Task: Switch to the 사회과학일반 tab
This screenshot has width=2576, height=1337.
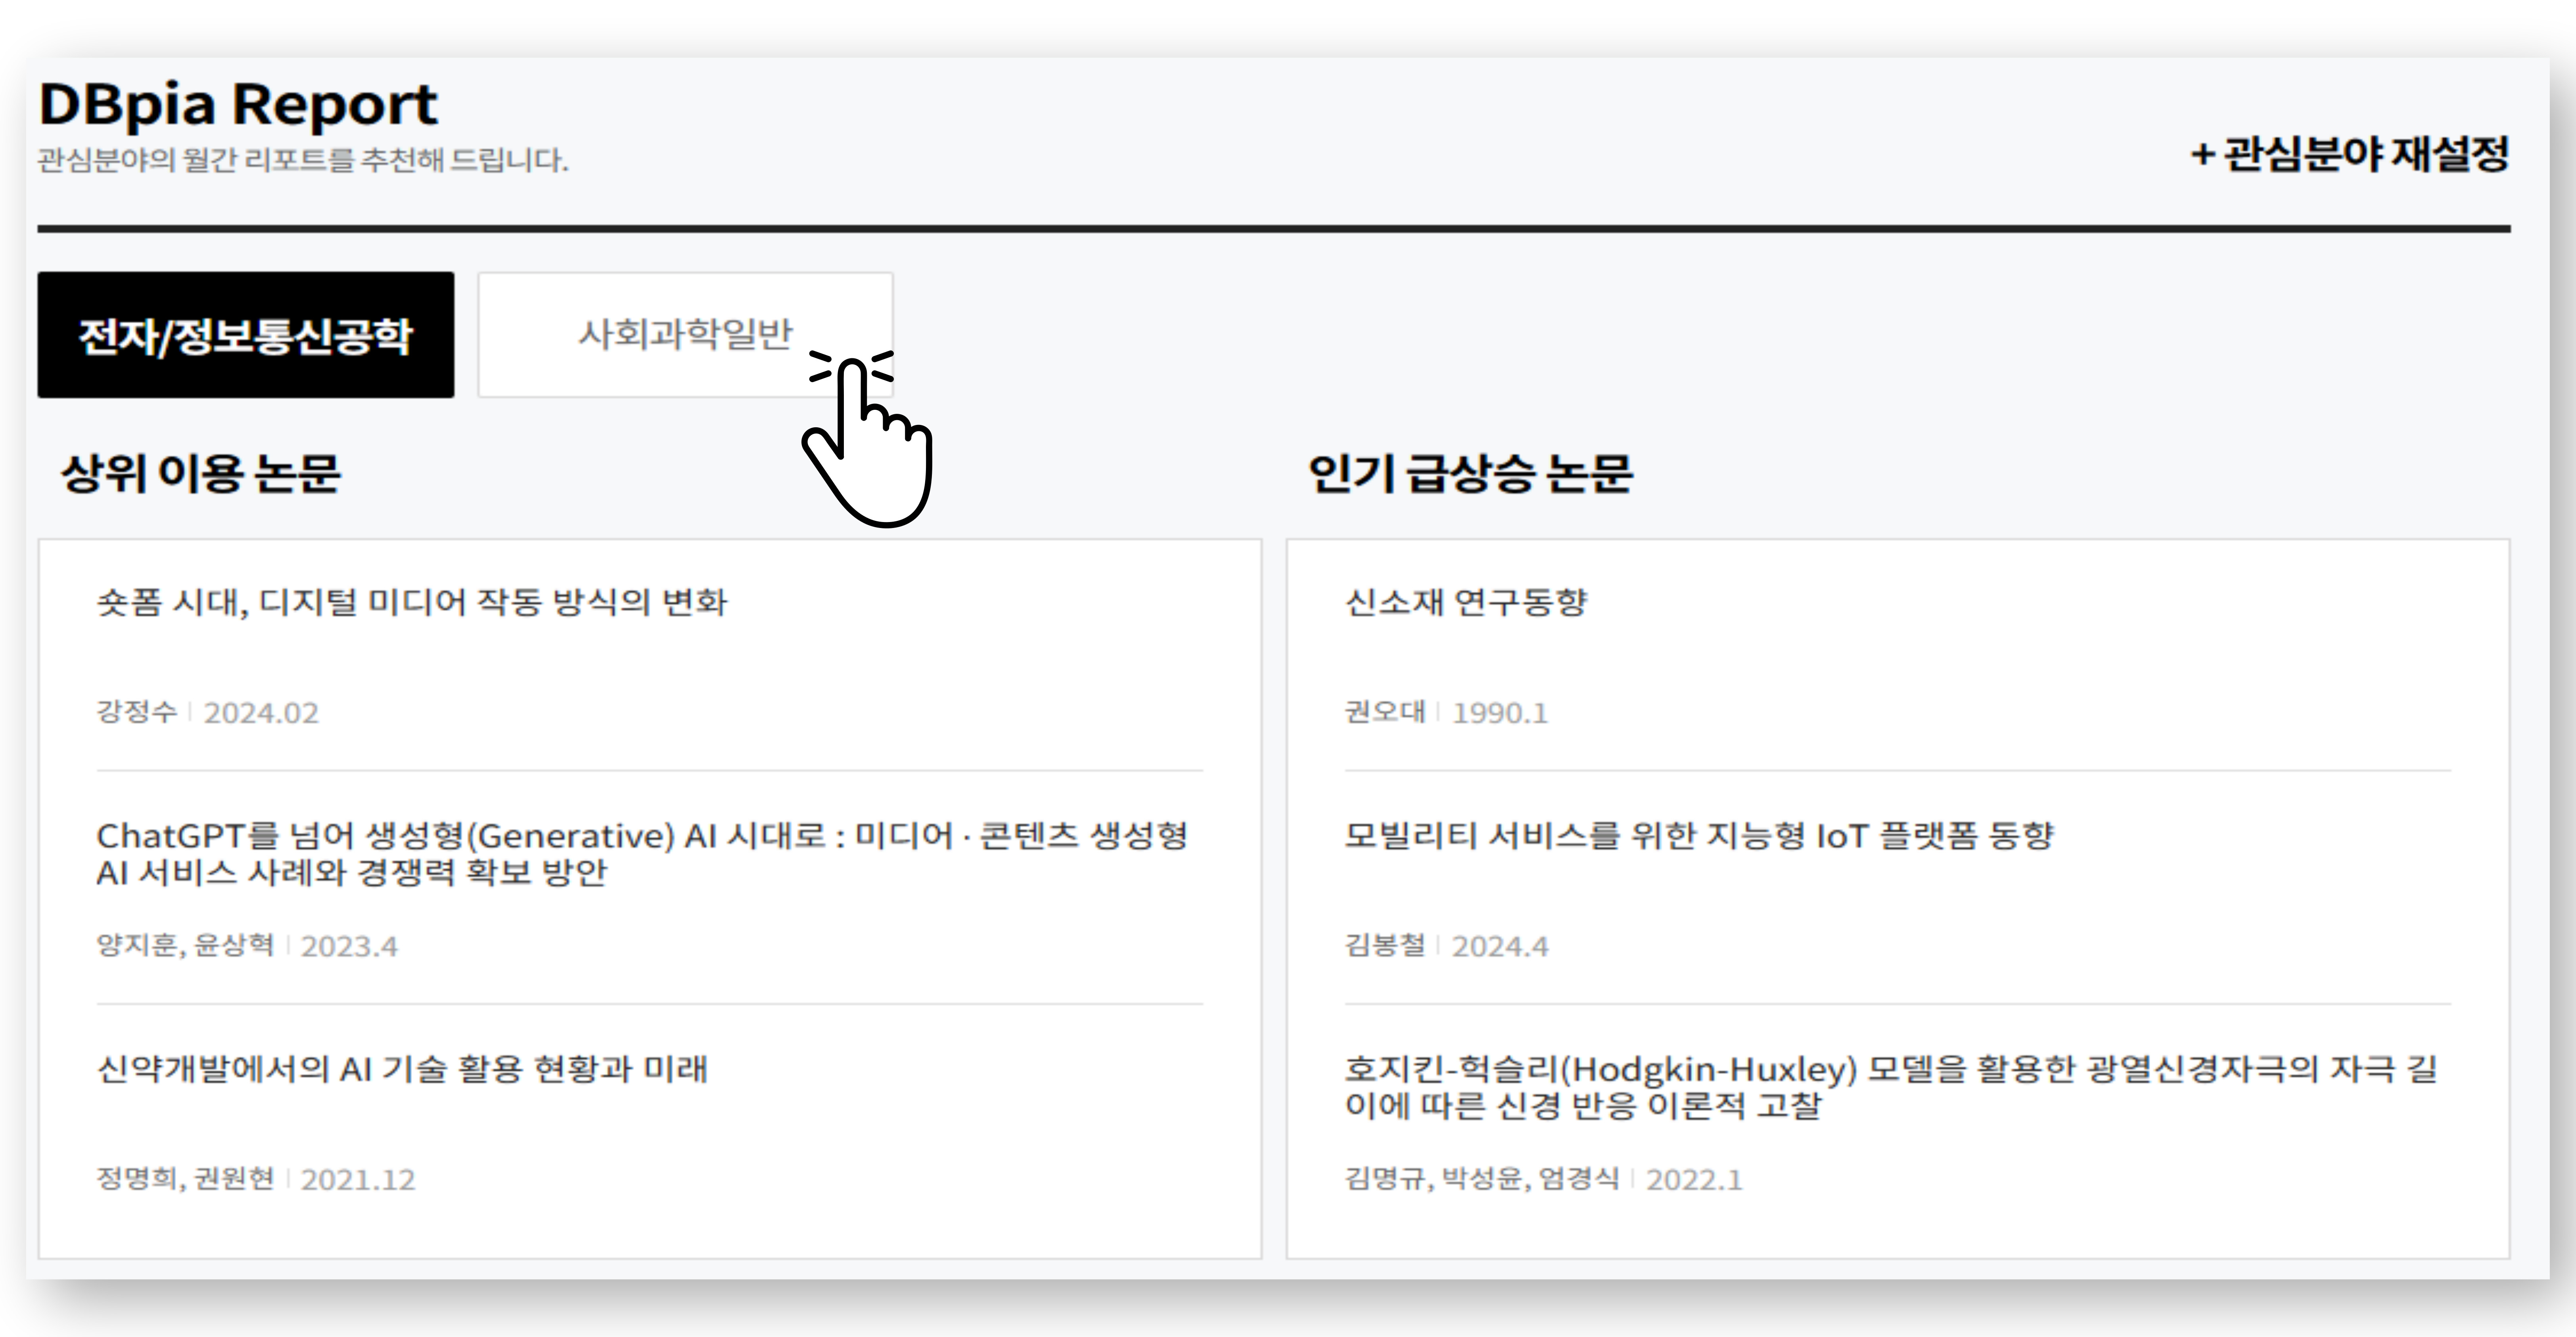Action: [685, 335]
